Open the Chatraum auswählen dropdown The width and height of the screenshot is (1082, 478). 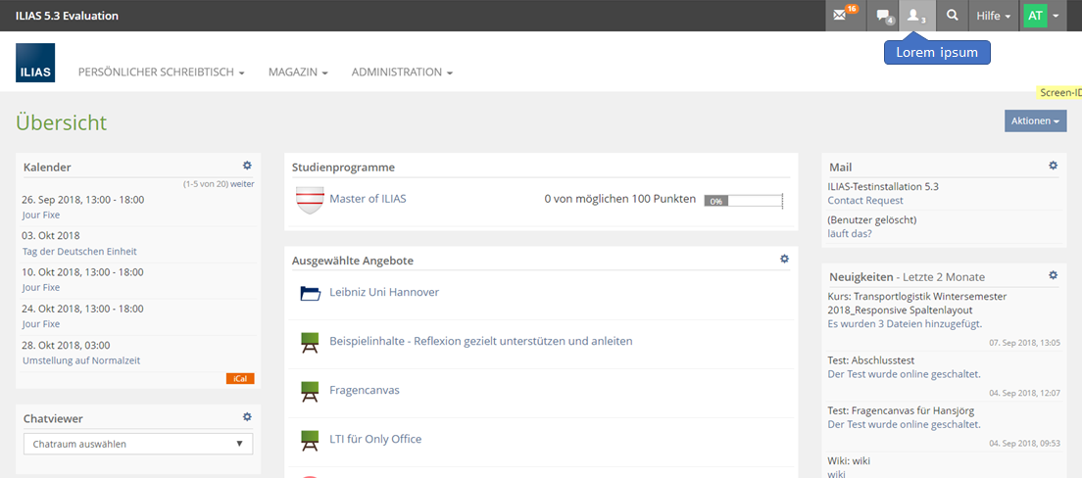click(138, 444)
